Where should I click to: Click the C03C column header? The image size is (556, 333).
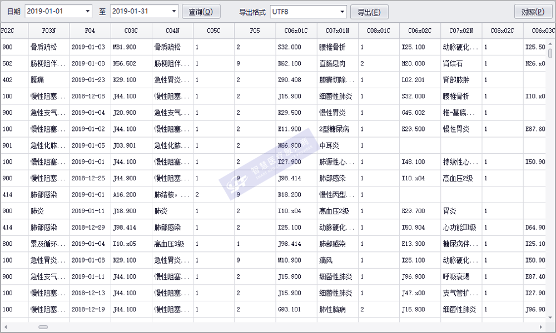click(x=131, y=31)
